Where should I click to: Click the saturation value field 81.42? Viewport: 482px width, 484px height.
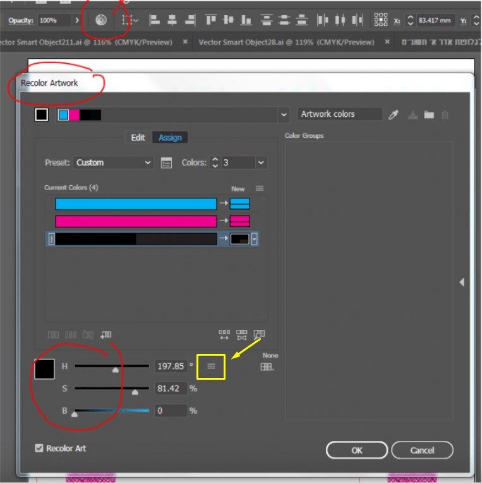pos(171,389)
